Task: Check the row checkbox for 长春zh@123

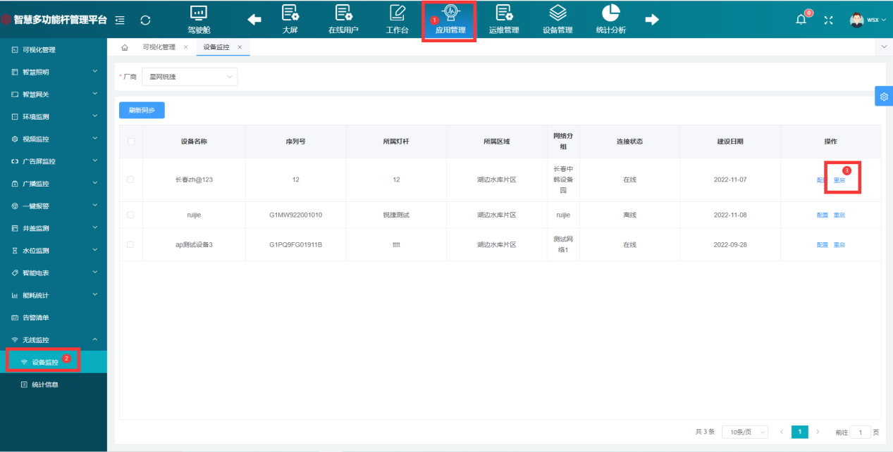Action: [130, 179]
